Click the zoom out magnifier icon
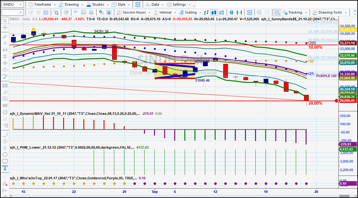The image size is (358, 198). [x=267, y=12]
